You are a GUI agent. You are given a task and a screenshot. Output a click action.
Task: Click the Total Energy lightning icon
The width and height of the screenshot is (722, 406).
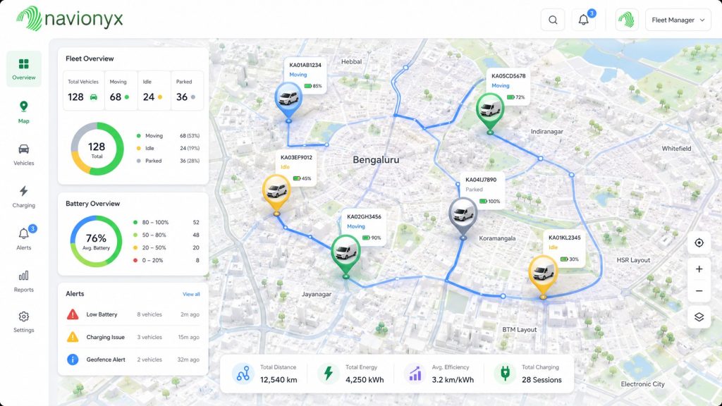[329, 374]
